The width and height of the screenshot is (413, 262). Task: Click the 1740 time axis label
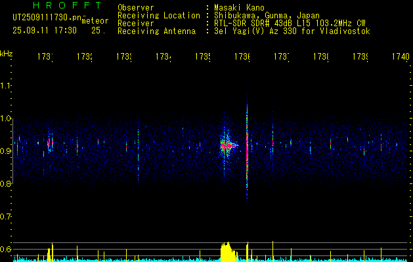(401, 56)
